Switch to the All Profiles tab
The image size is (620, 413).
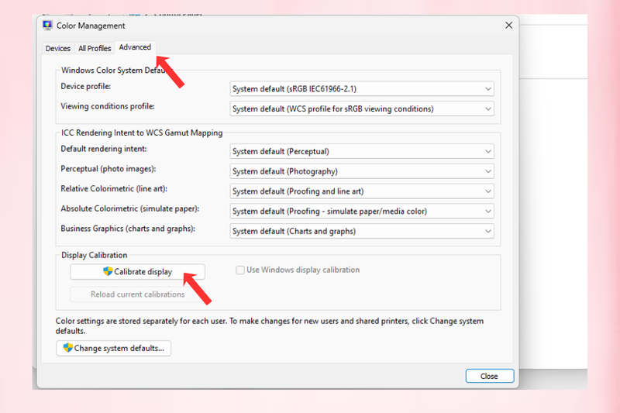pos(95,48)
